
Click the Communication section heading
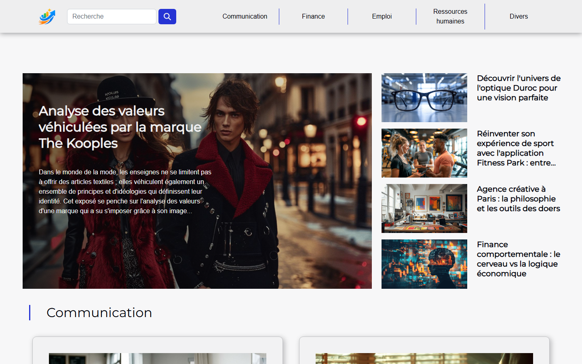click(x=99, y=313)
